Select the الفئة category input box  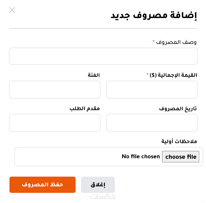[x=55, y=90]
